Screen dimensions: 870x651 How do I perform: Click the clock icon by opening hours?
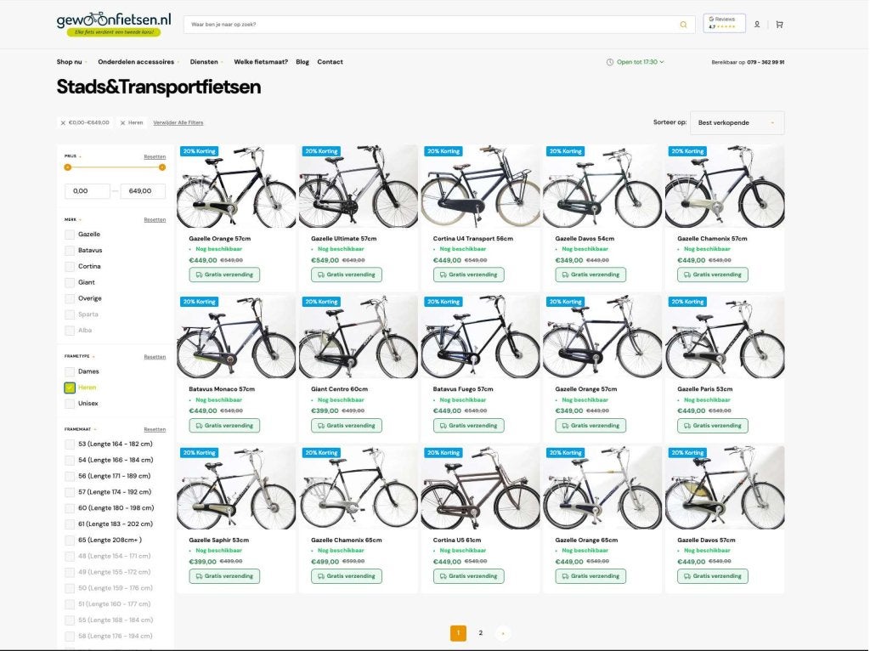610,62
